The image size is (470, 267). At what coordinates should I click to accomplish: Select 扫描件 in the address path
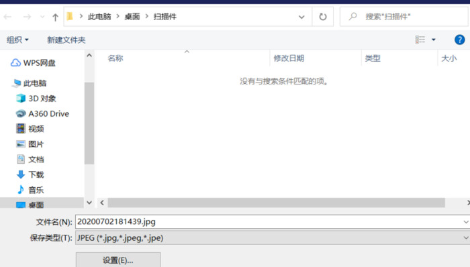pos(165,17)
